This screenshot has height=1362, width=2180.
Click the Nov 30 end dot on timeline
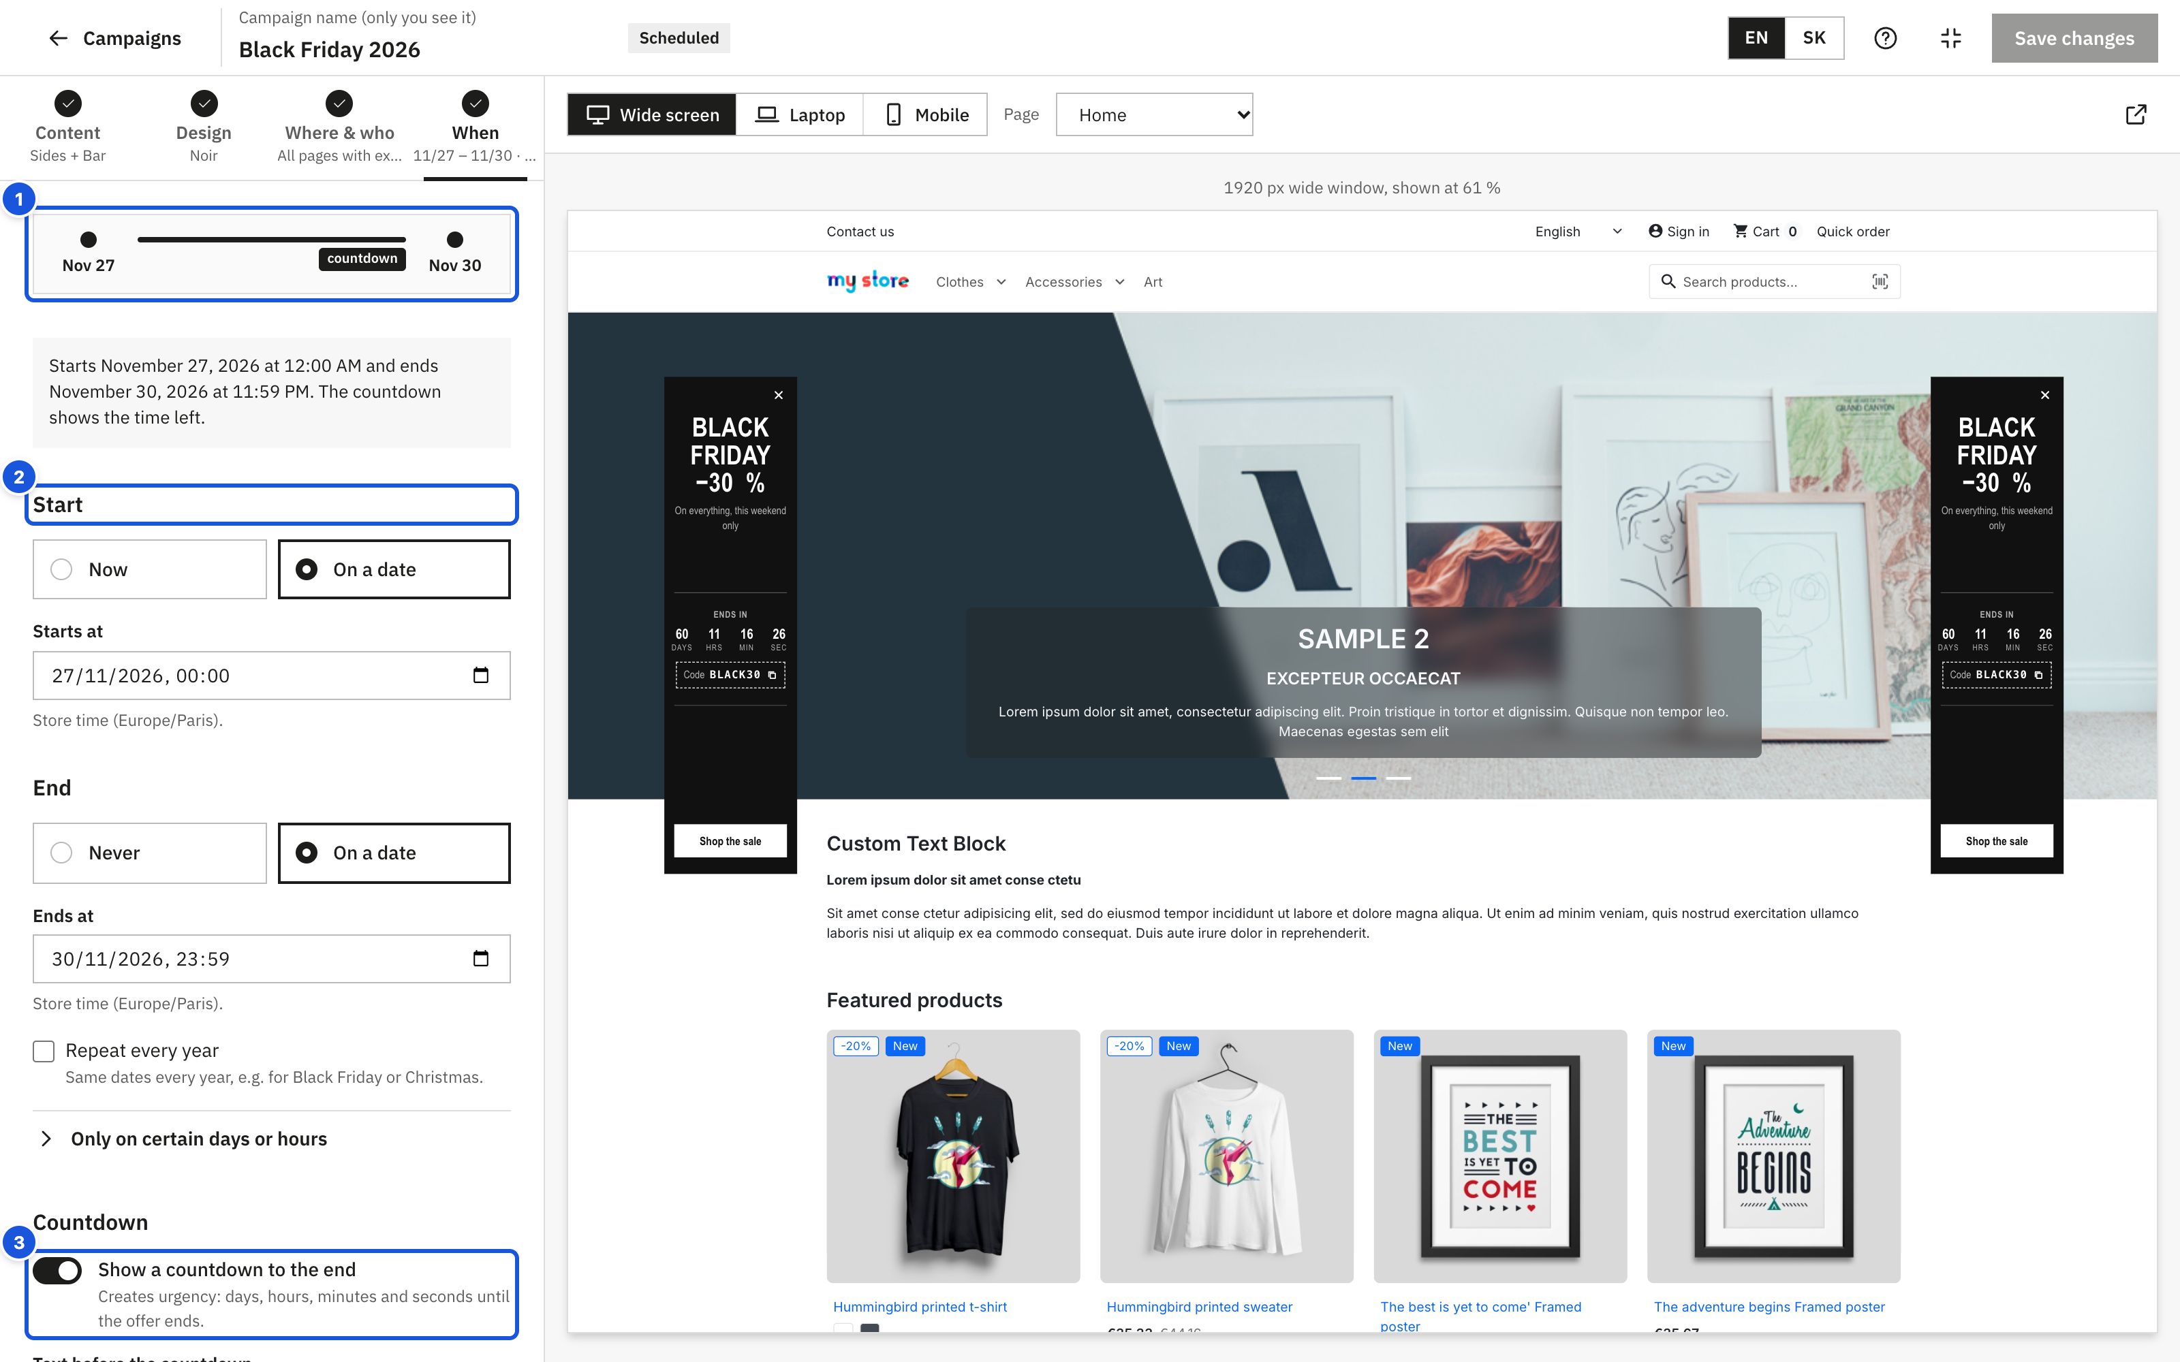pyautogui.click(x=455, y=240)
